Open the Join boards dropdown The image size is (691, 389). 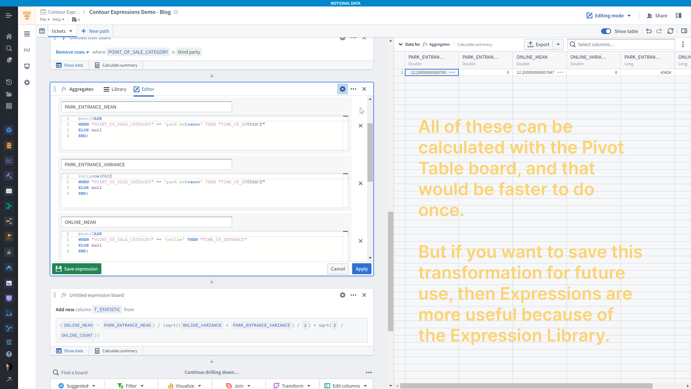pos(239,385)
